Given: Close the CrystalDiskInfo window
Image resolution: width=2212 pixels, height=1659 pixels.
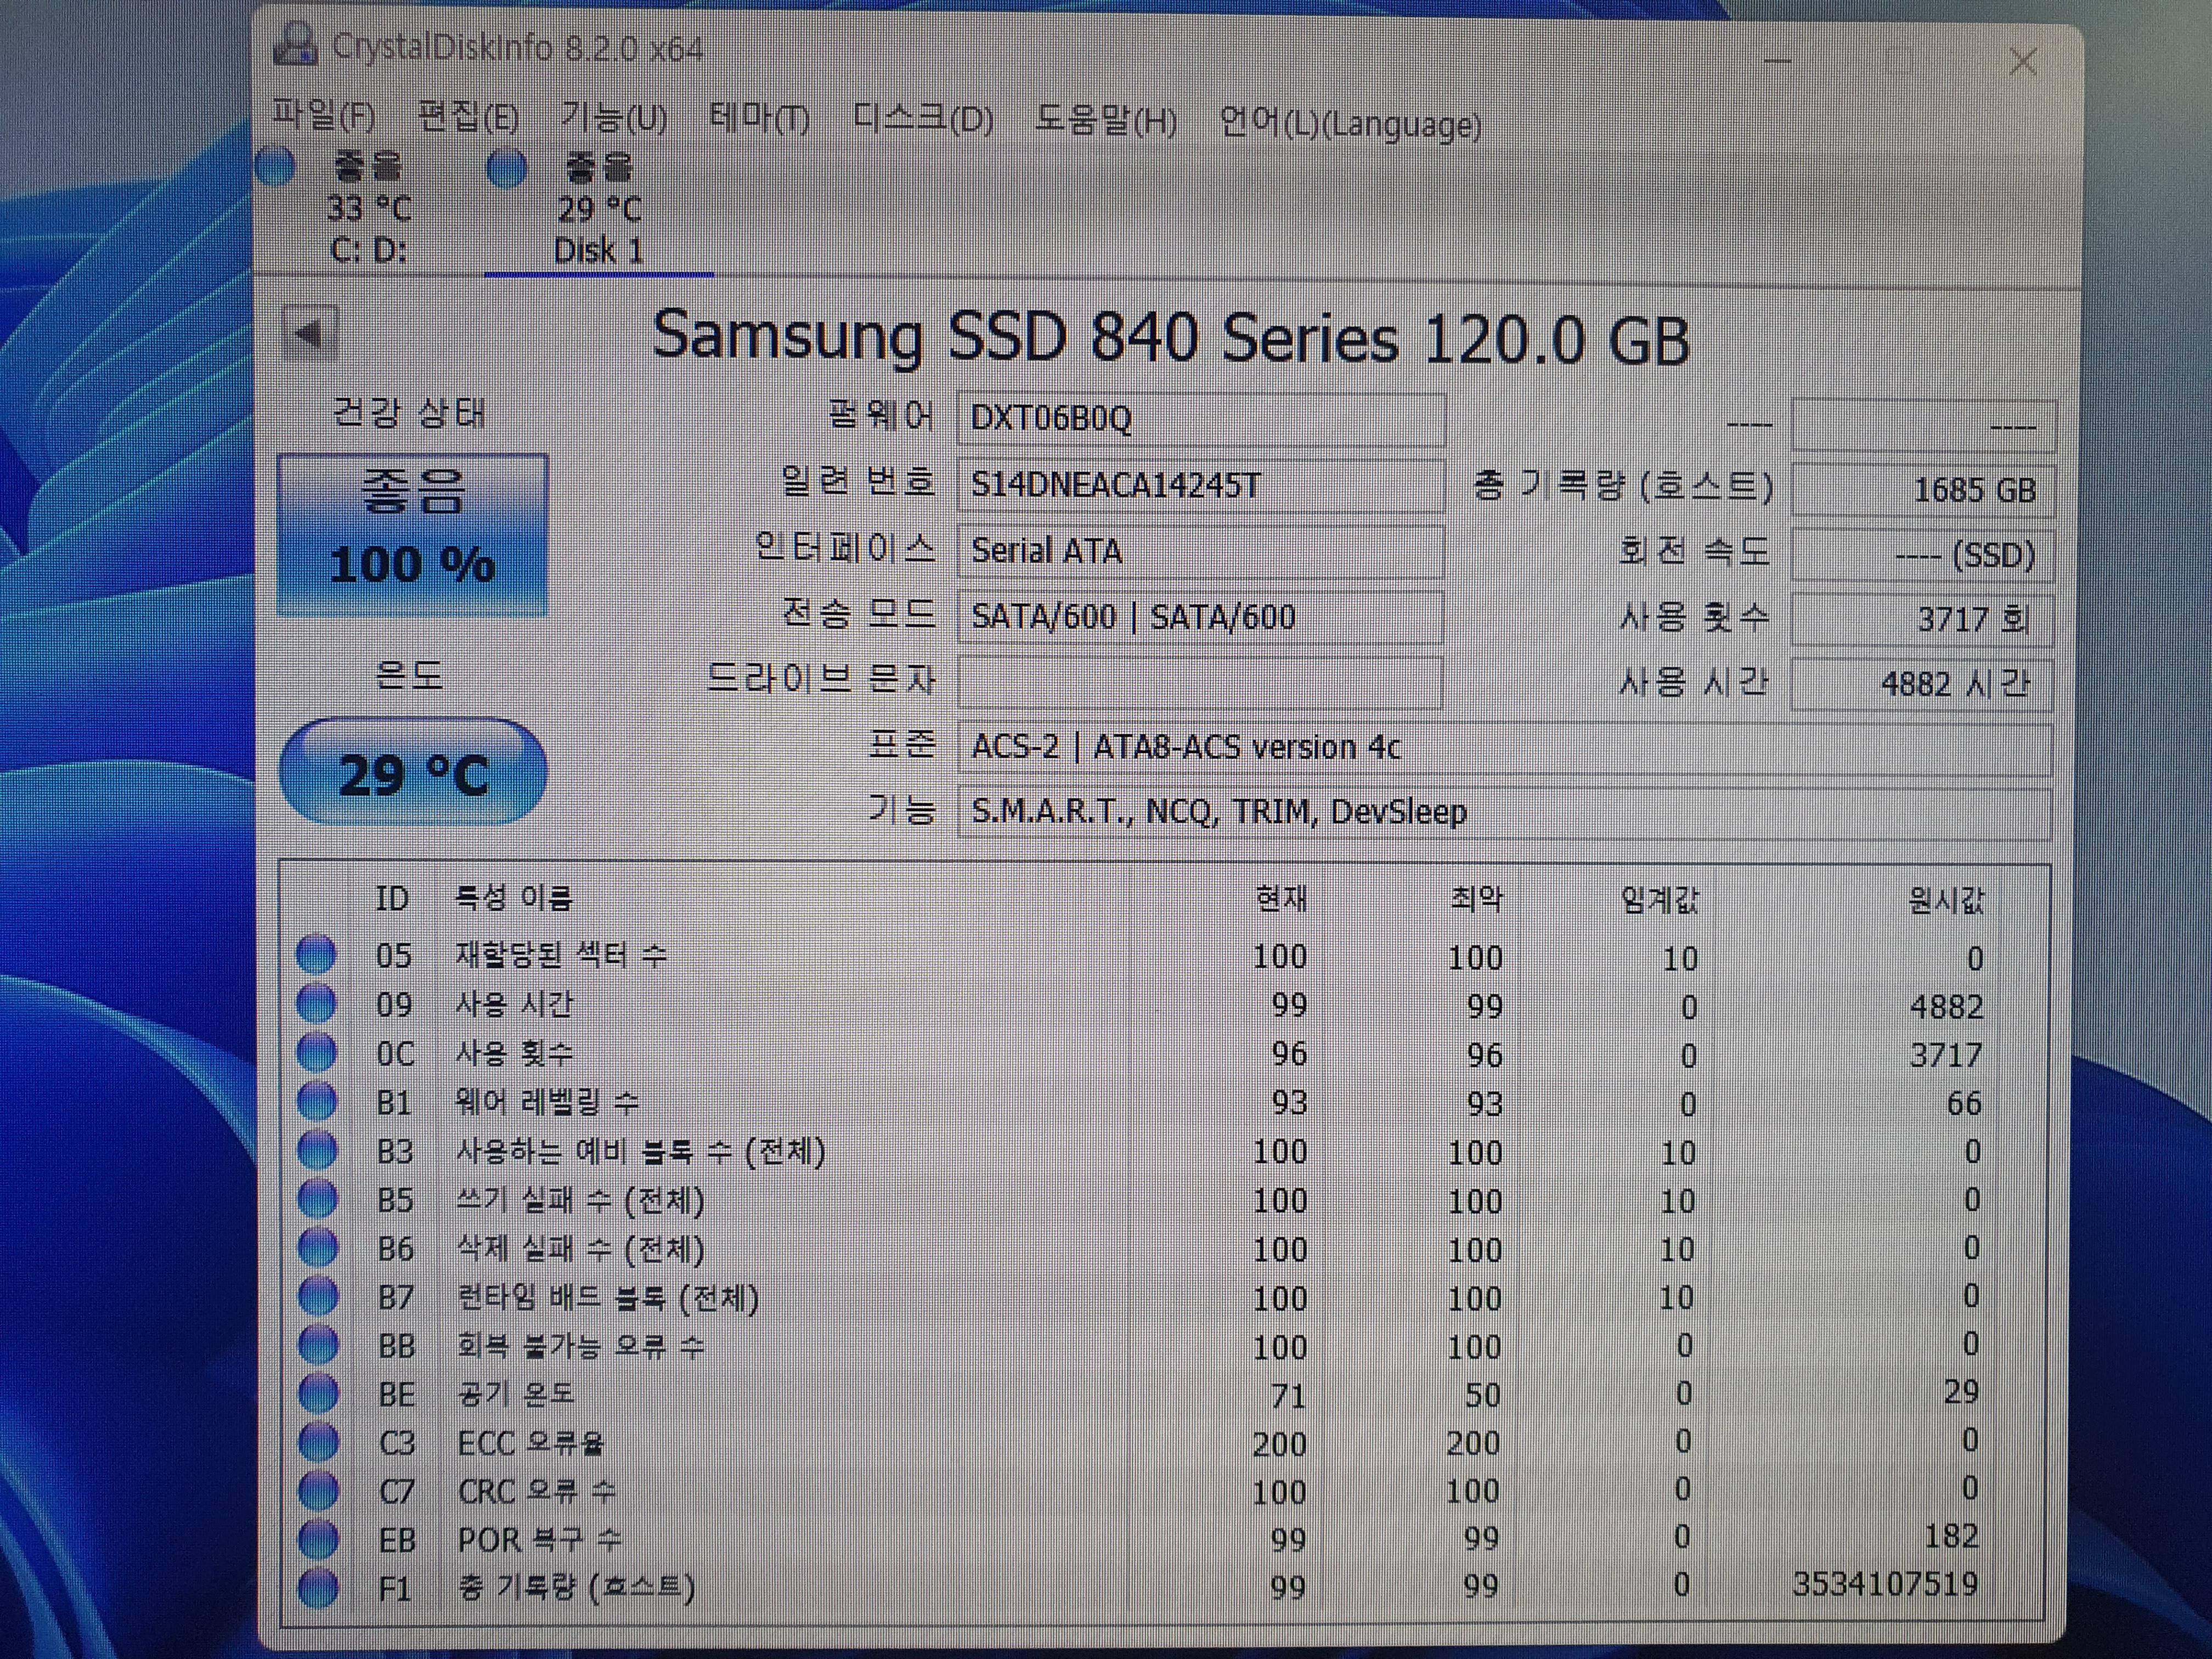Looking at the screenshot, I should coord(2023,62).
